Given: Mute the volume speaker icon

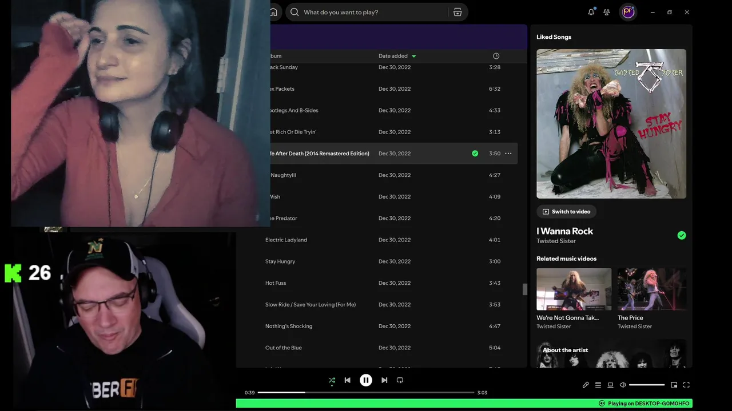Looking at the screenshot, I should pyautogui.click(x=623, y=385).
